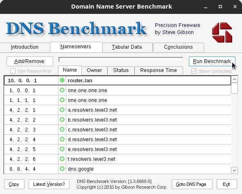Select the 1.0.0.1 address cell

tap(31, 90)
